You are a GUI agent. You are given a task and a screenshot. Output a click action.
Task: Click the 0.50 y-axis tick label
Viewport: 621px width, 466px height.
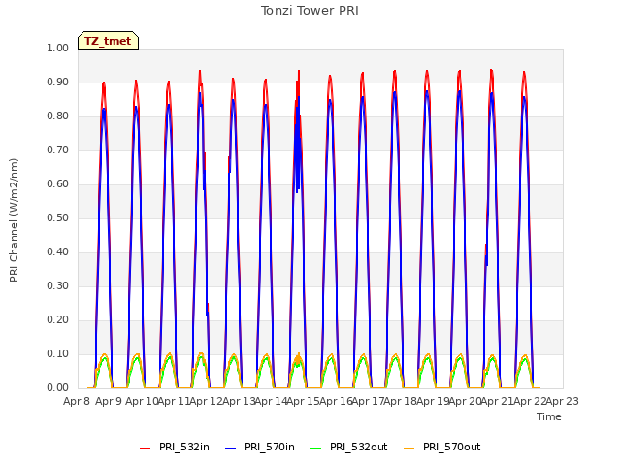58,217
